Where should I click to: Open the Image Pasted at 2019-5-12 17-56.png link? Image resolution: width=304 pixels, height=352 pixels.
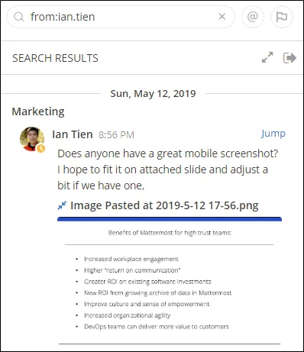pyautogui.click(x=164, y=205)
